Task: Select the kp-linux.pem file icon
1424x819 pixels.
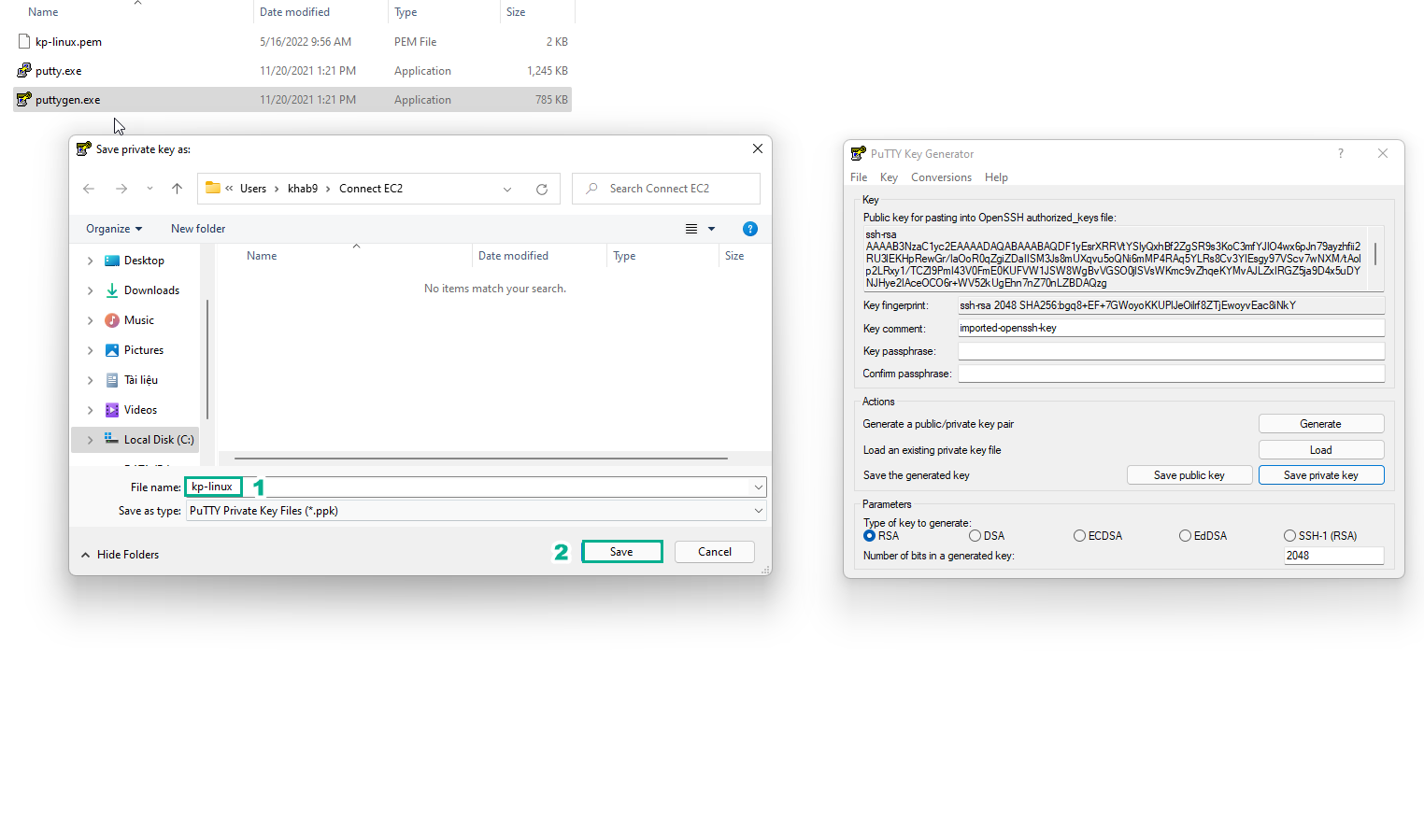Action: [24, 41]
